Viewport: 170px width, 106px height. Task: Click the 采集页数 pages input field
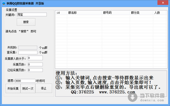[35, 64]
